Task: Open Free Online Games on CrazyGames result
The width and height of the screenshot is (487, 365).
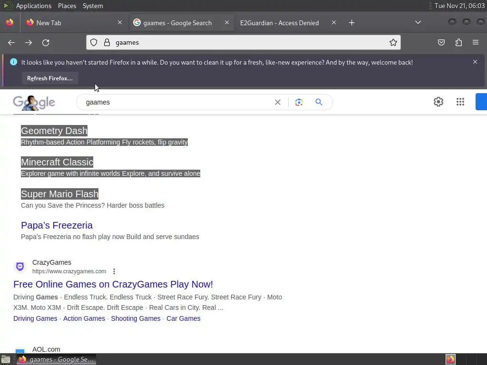Action: tap(113, 284)
